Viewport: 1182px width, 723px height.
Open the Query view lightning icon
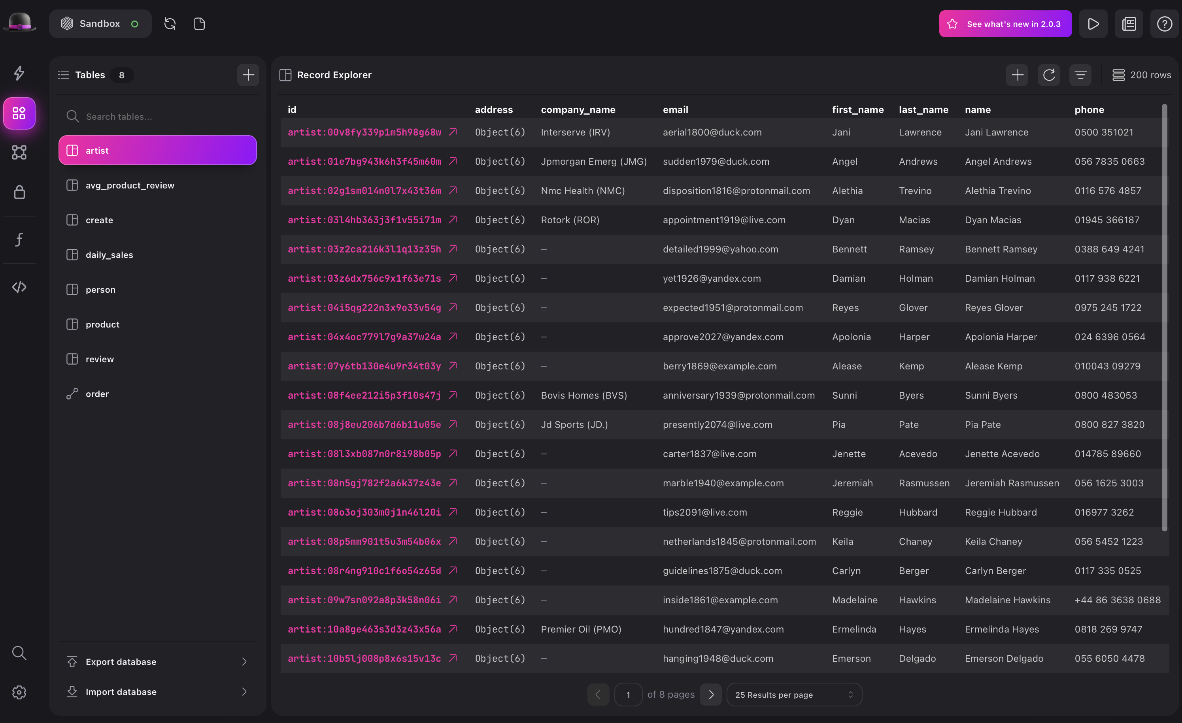pos(19,73)
